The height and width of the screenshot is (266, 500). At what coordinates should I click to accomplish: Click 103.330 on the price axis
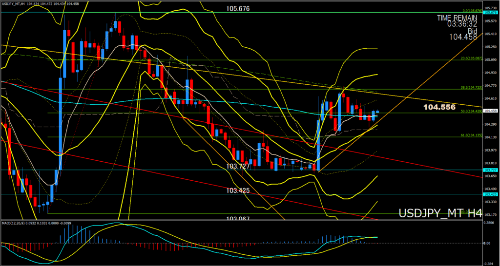[489, 202]
